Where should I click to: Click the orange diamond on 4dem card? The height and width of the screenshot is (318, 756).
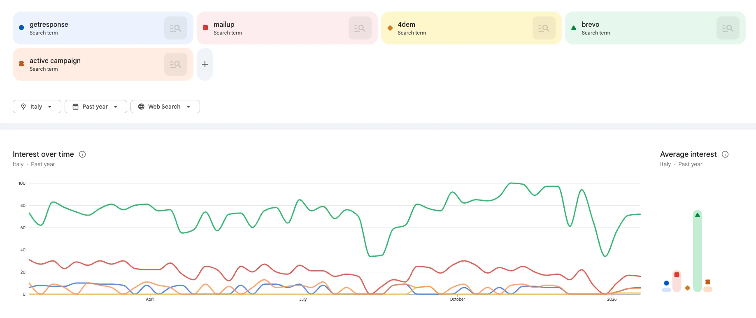tap(390, 28)
